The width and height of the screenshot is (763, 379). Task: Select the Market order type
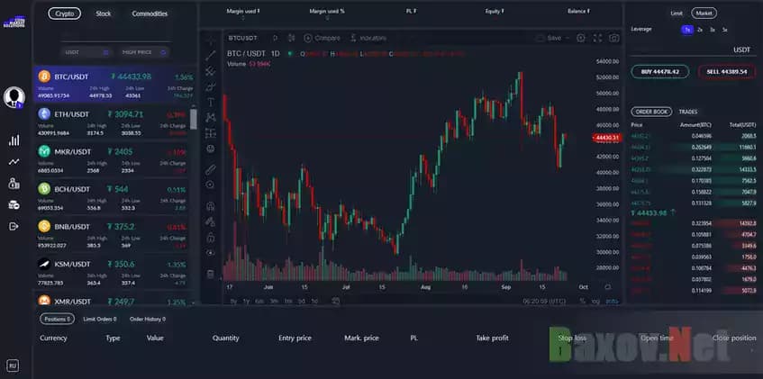tap(704, 14)
